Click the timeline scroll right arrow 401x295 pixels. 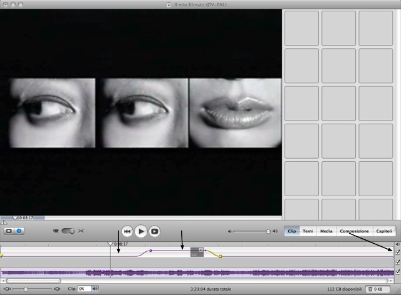click(391, 281)
